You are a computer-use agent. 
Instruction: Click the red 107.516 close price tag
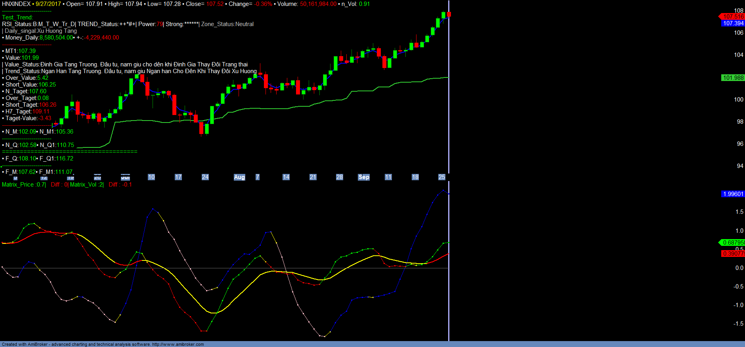pos(733,17)
